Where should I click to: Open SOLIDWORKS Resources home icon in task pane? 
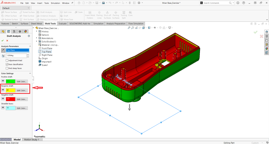pos(267,32)
